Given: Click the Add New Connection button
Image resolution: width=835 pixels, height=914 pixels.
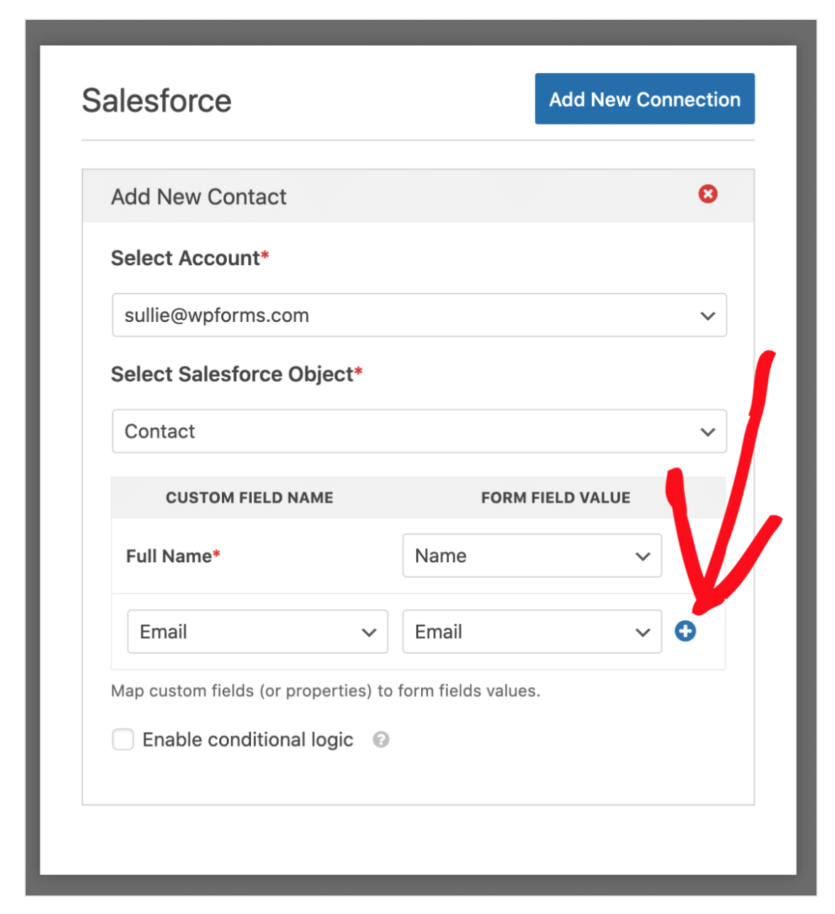Looking at the screenshot, I should click(x=644, y=99).
